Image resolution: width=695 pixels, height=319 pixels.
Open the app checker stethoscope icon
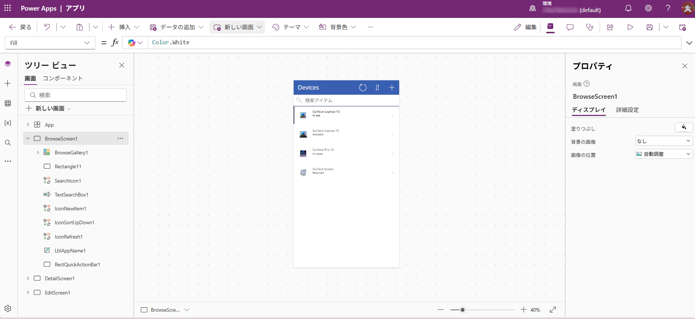[x=590, y=27]
